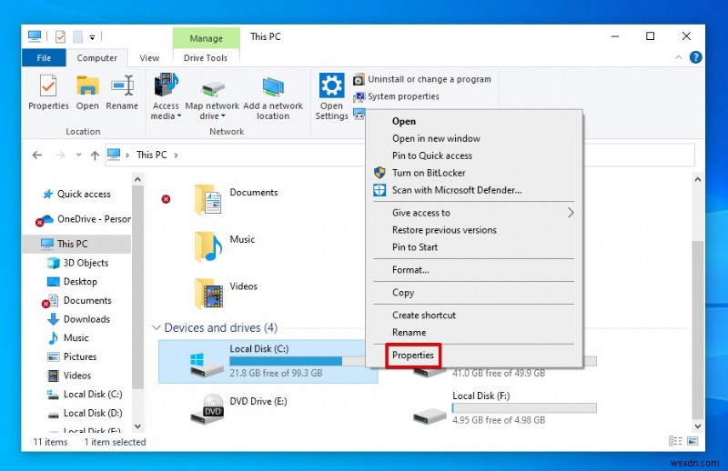
Task: Select Pictures in navigation pane
Action: [80, 356]
